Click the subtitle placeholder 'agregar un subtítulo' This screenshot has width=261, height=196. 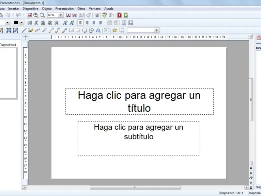coord(139,139)
